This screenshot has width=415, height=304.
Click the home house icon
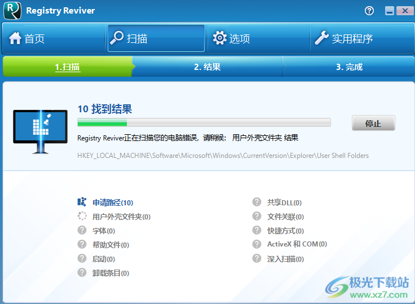pos(15,38)
